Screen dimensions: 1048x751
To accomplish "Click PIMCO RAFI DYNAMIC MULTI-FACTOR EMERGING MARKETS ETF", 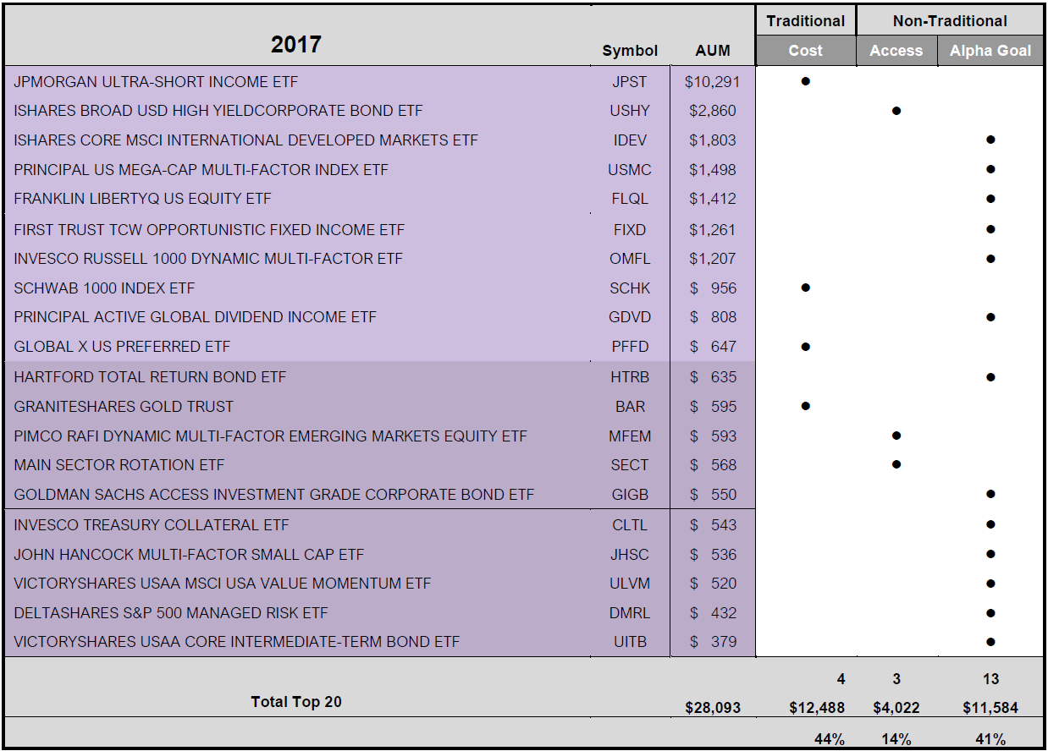I will coord(271,436).
